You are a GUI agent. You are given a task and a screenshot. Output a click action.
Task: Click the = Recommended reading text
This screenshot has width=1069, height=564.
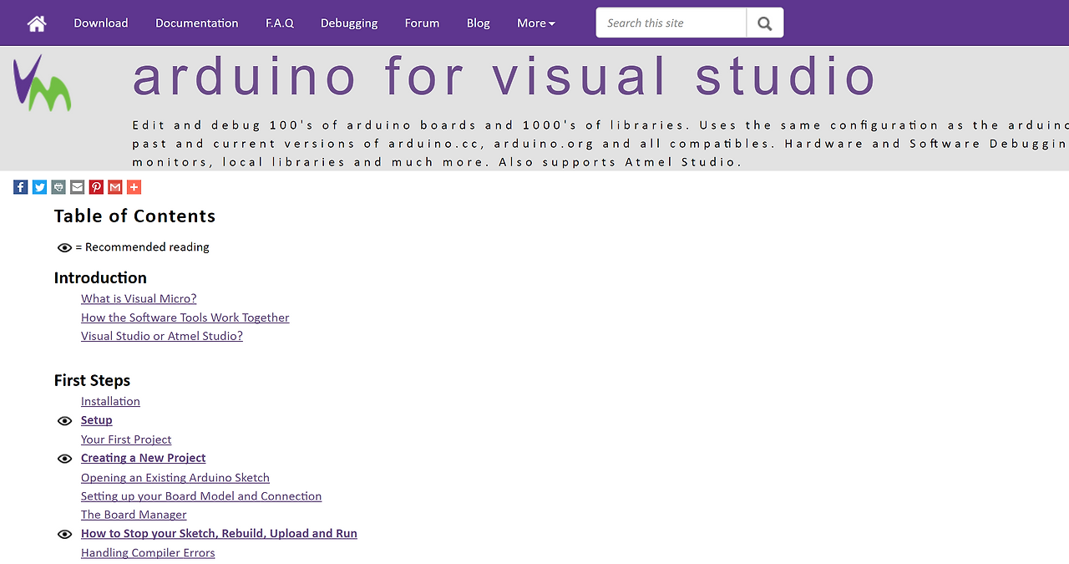pyautogui.click(x=142, y=247)
